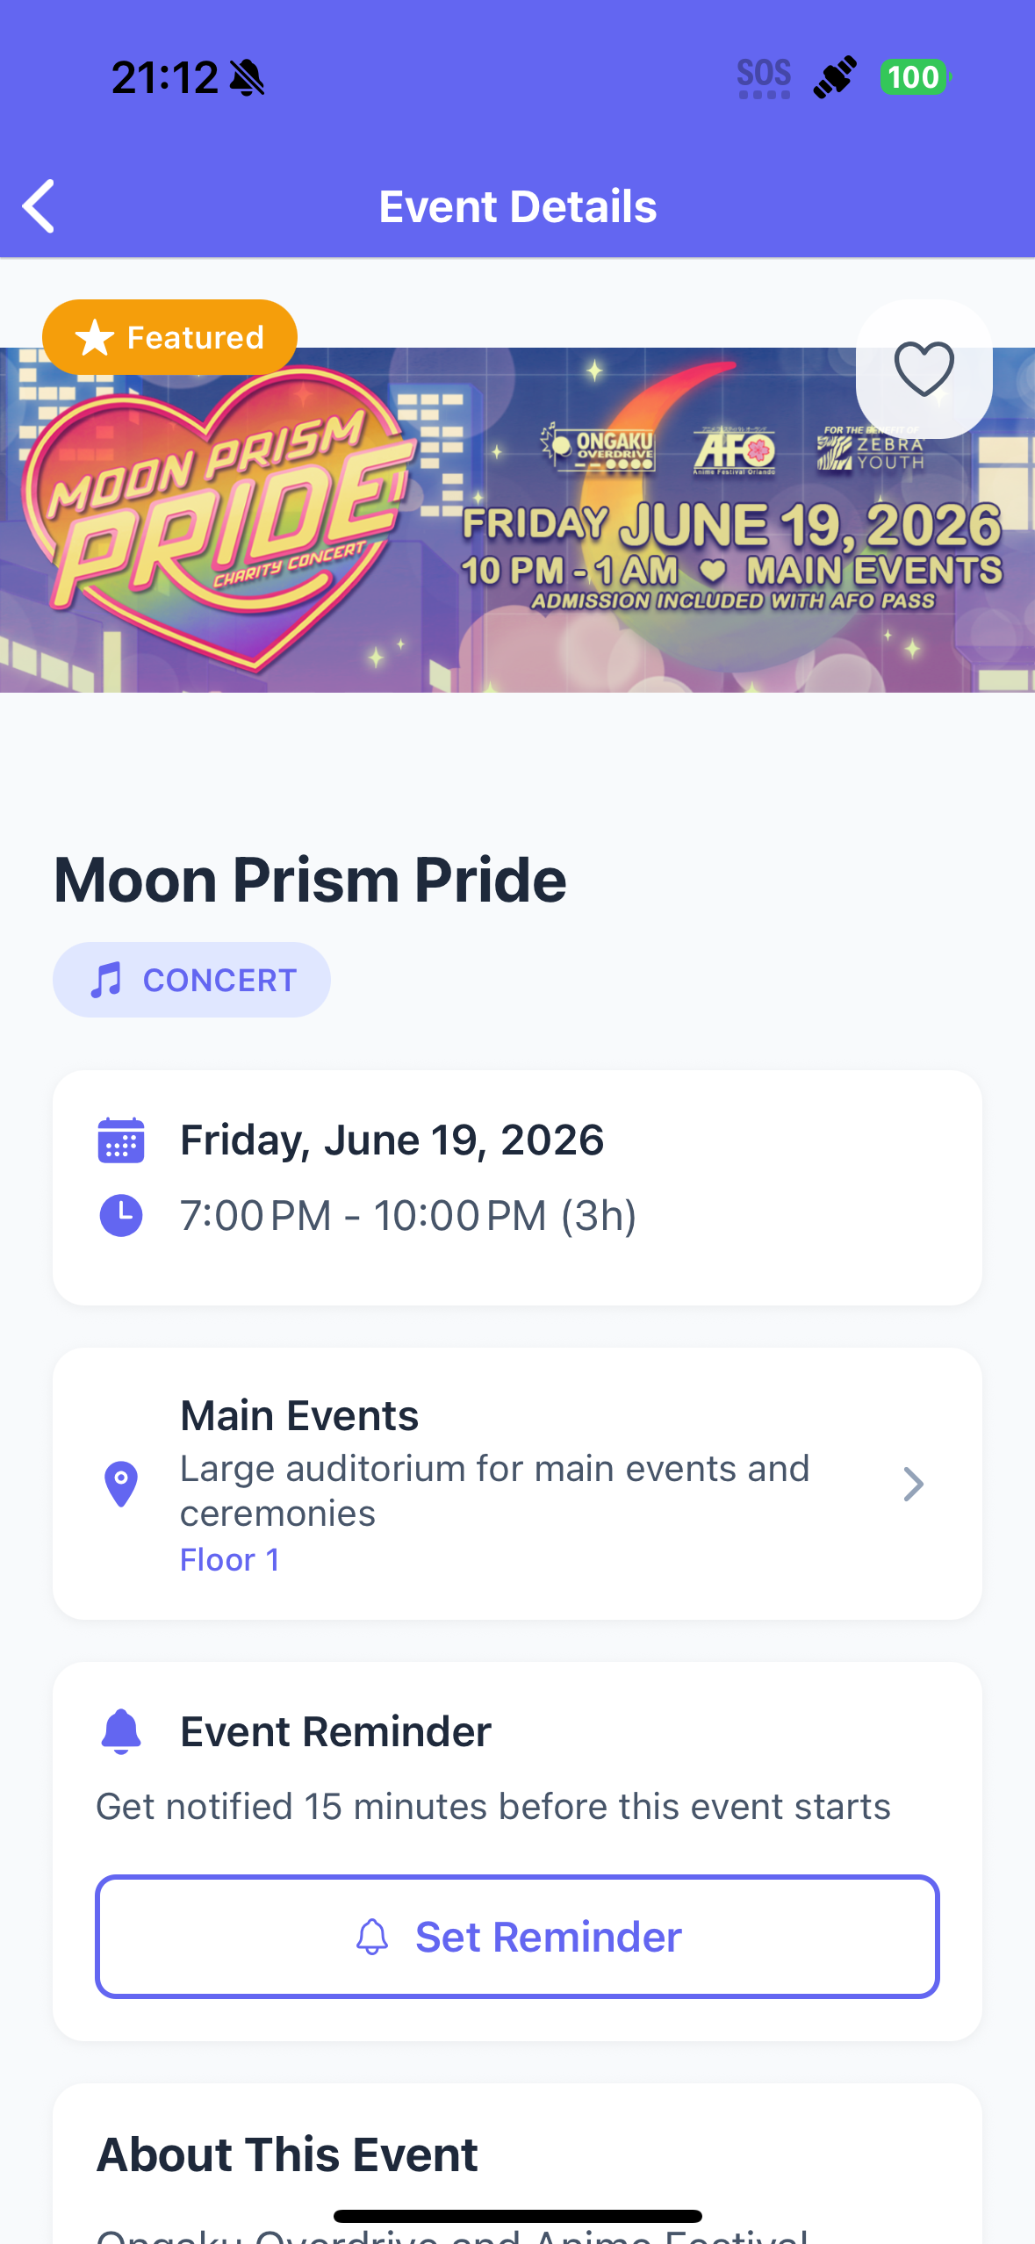Image resolution: width=1035 pixels, height=2244 pixels.
Task: Click the Set Reminder button
Action: (x=517, y=1937)
